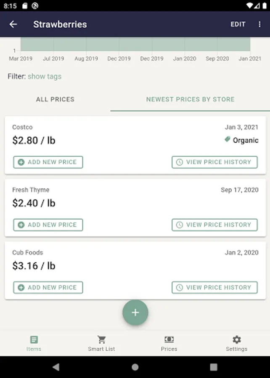Tap the back arrow icon

coord(13,24)
